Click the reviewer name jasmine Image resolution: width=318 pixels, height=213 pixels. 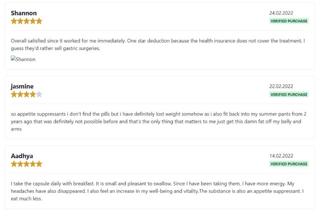[x=22, y=87]
